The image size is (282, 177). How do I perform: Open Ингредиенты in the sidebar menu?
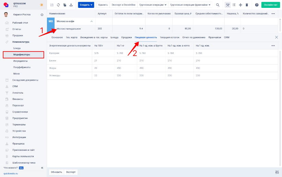tap(20, 61)
